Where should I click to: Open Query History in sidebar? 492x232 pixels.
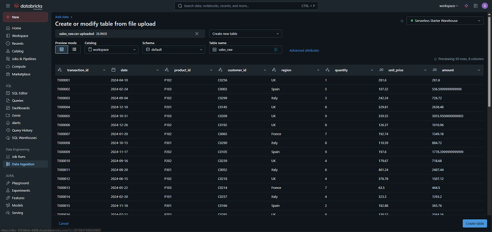pyautogui.click(x=26, y=130)
